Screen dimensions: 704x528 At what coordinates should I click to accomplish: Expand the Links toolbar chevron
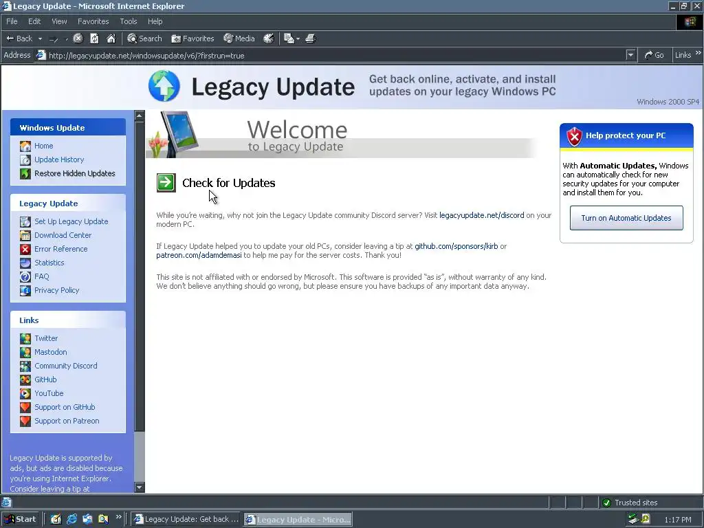coord(698,53)
